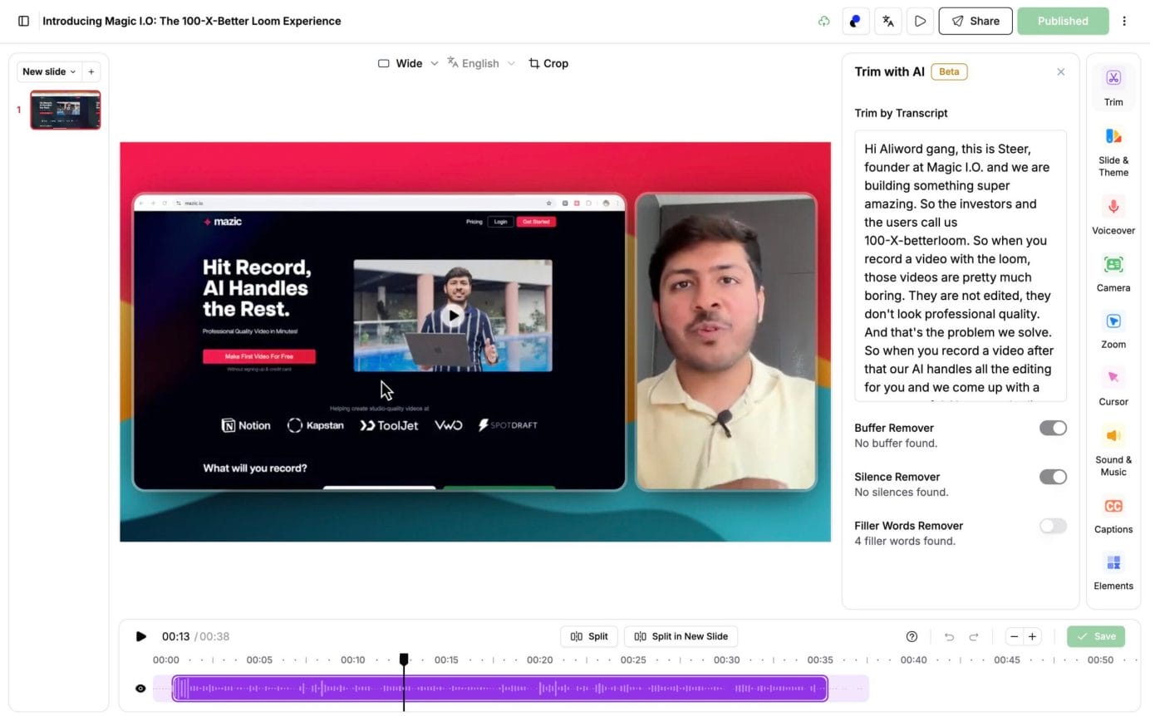Enable the Filler Words Remover
The height and width of the screenshot is (716, 1155).
1052,526
